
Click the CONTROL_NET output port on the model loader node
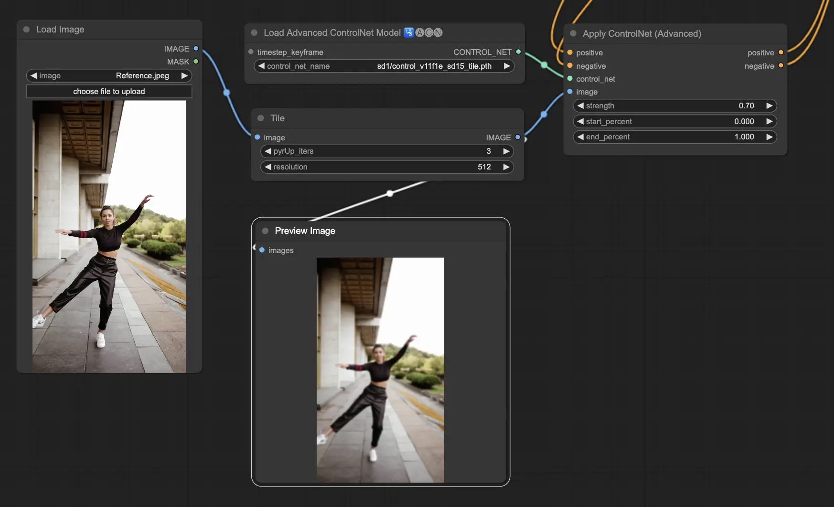(519, 52)
